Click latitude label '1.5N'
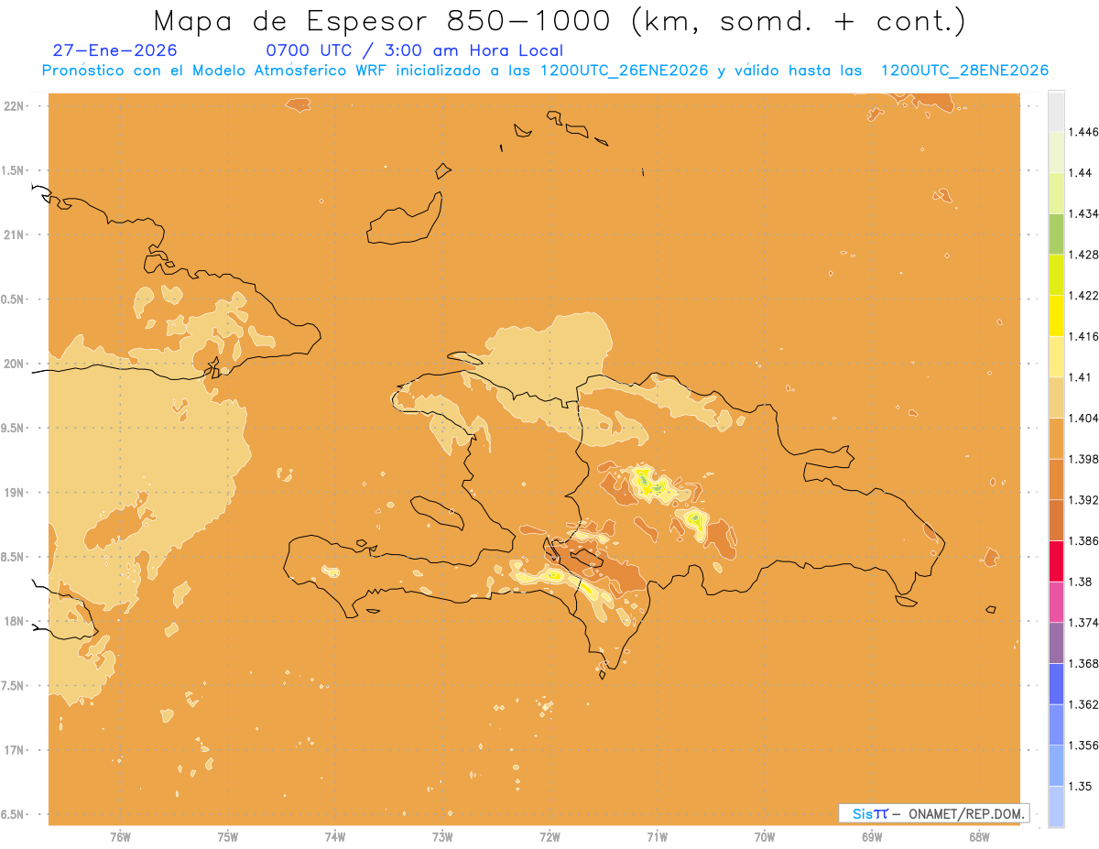The image size is (1099, 849). pyautogui.click(x=14, y=170)
